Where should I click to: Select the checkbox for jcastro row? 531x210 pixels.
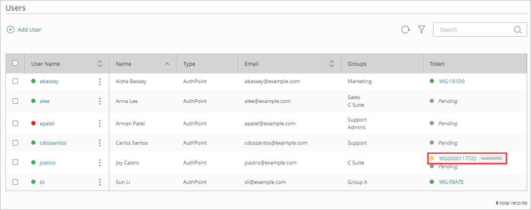click(15, 162)
